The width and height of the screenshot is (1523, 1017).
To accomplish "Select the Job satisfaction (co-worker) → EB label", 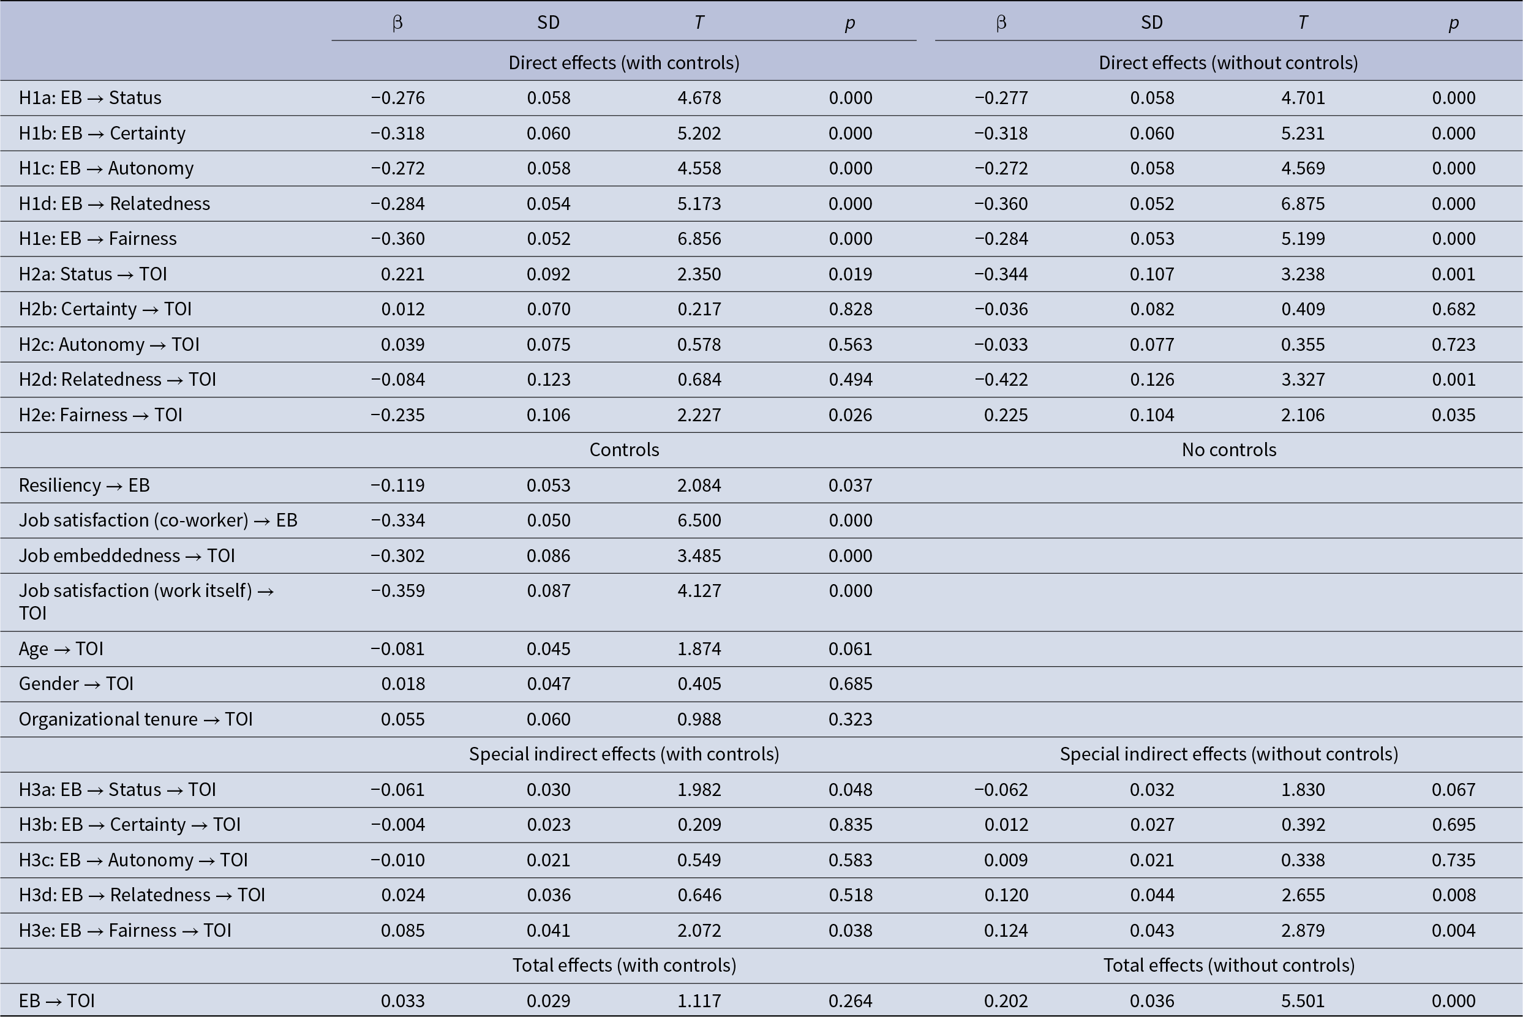I will (x=157, y=520).
